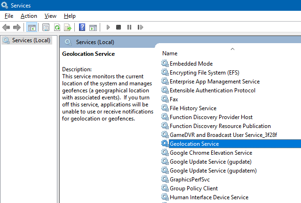Toggle the Show/Hide Action Pane button
Screen dimensions: 301x203
pyautogui.click(x=93, y=28)
